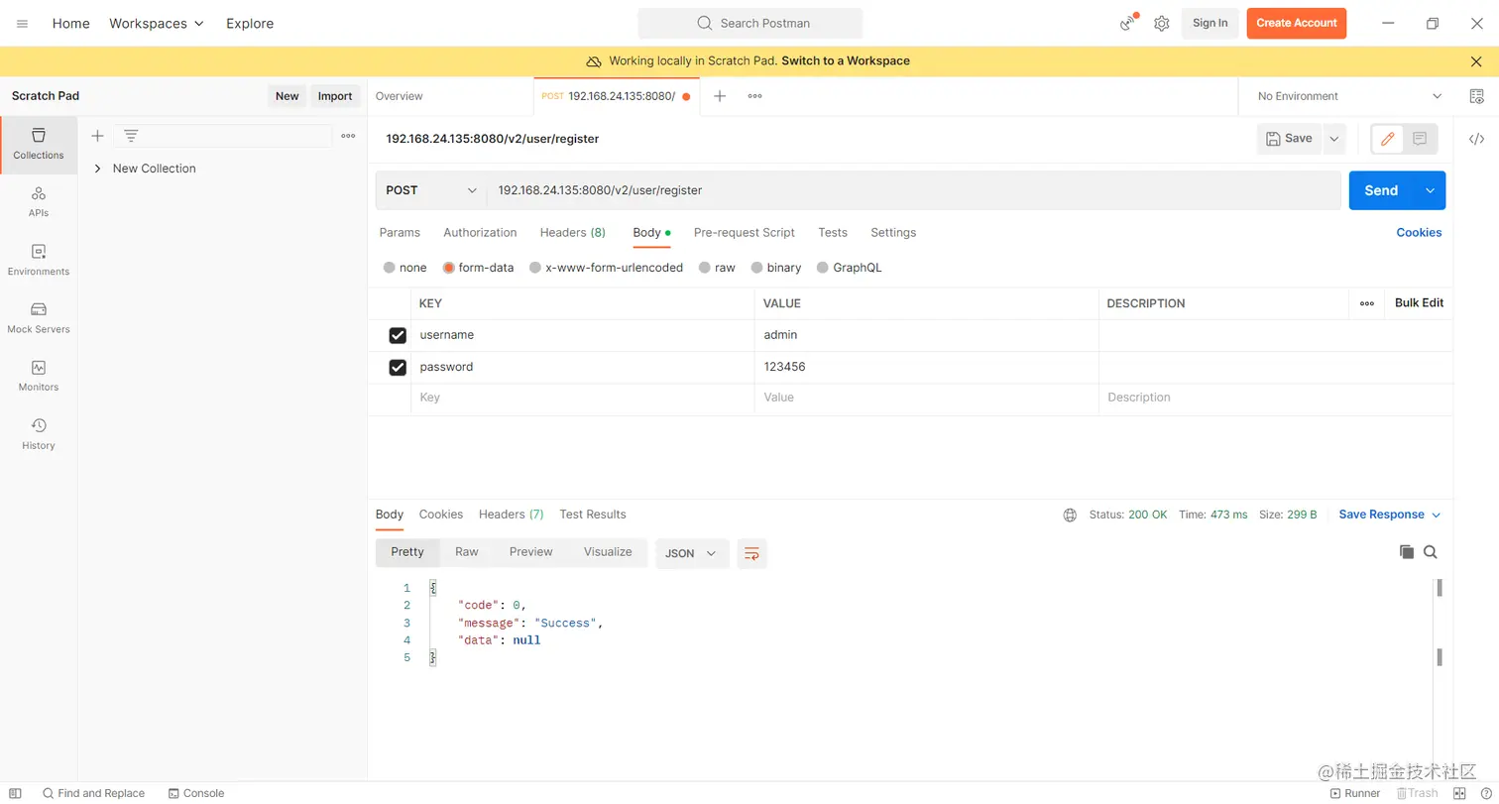The image size is (1499, 804).
Task: Switch to the Authorization tab
Action: point(480,232)
